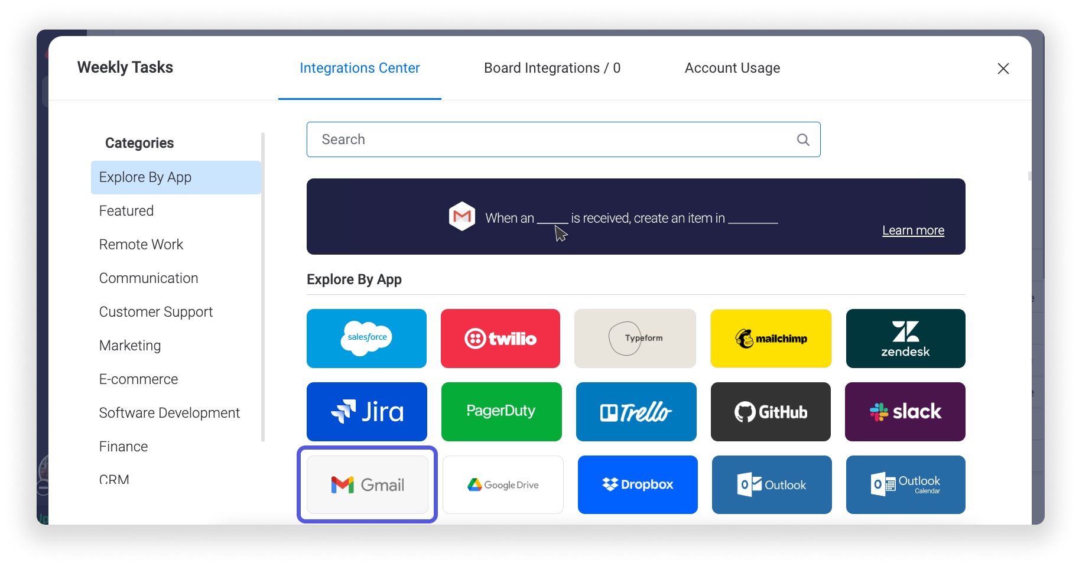Select the Outlook Calendar tile

pos(905,484)
